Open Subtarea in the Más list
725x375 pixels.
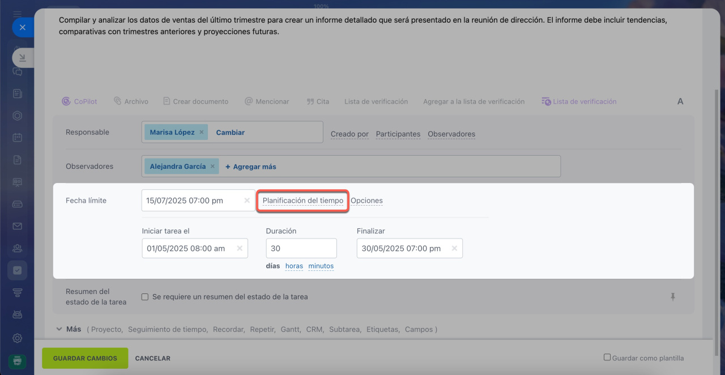click(x=345, y=329)
